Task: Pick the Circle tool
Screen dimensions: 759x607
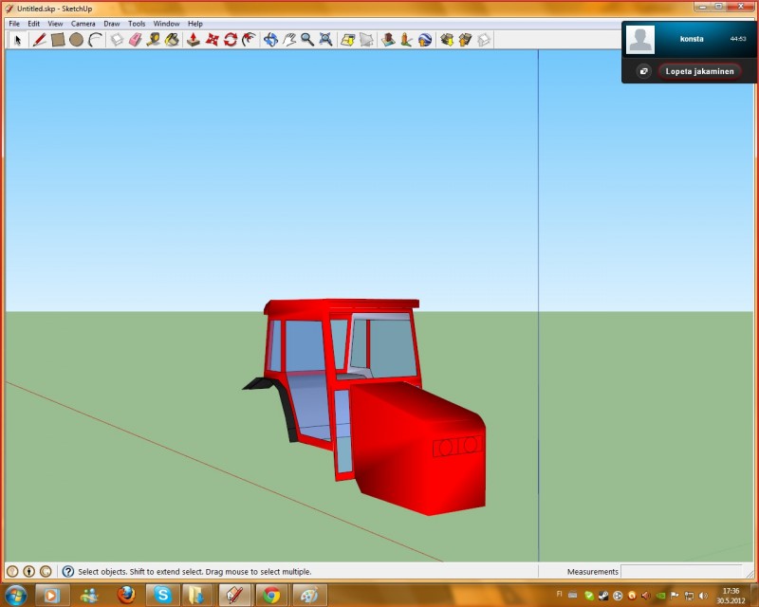Action: click(76, 40)
